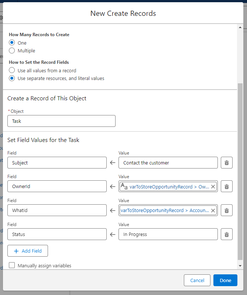The width and height of the screenshot is (247, 295).
Task: Delete the WhatId field row
Action: click(x=227, y=211)
